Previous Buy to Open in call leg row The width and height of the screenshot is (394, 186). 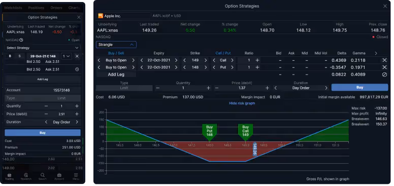click(x=98, y=60)
